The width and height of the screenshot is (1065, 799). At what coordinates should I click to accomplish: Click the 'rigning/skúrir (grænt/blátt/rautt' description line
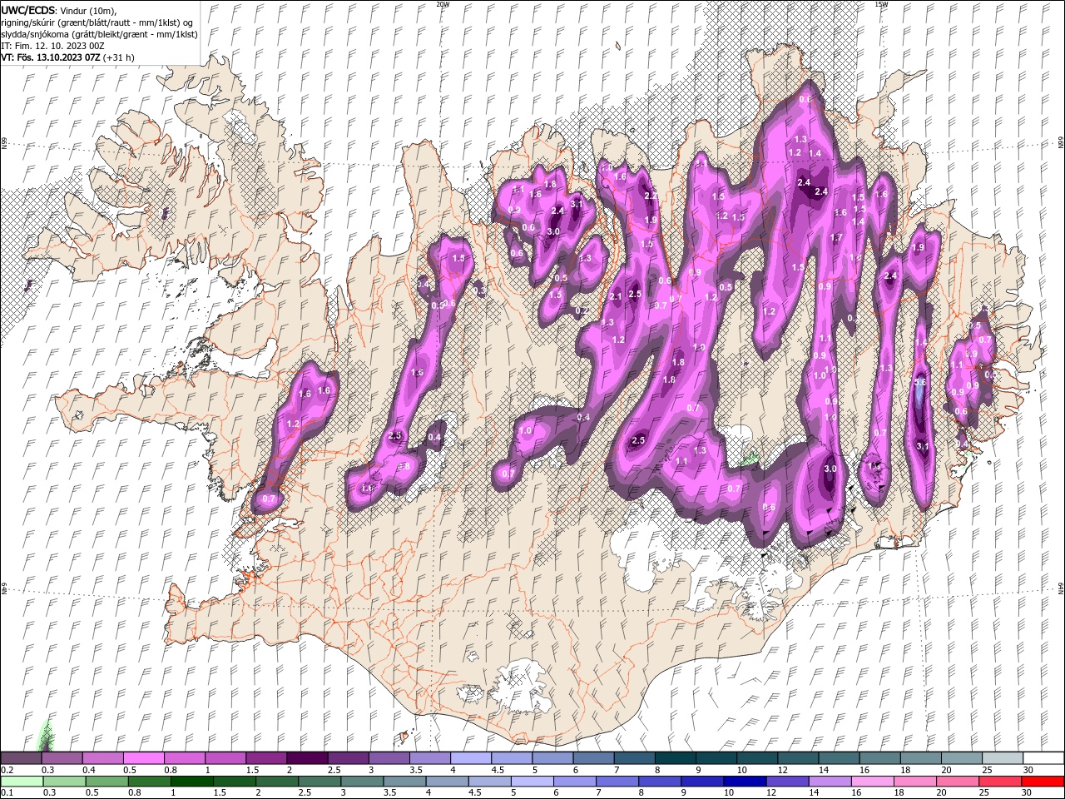click(x=97, y=22)
